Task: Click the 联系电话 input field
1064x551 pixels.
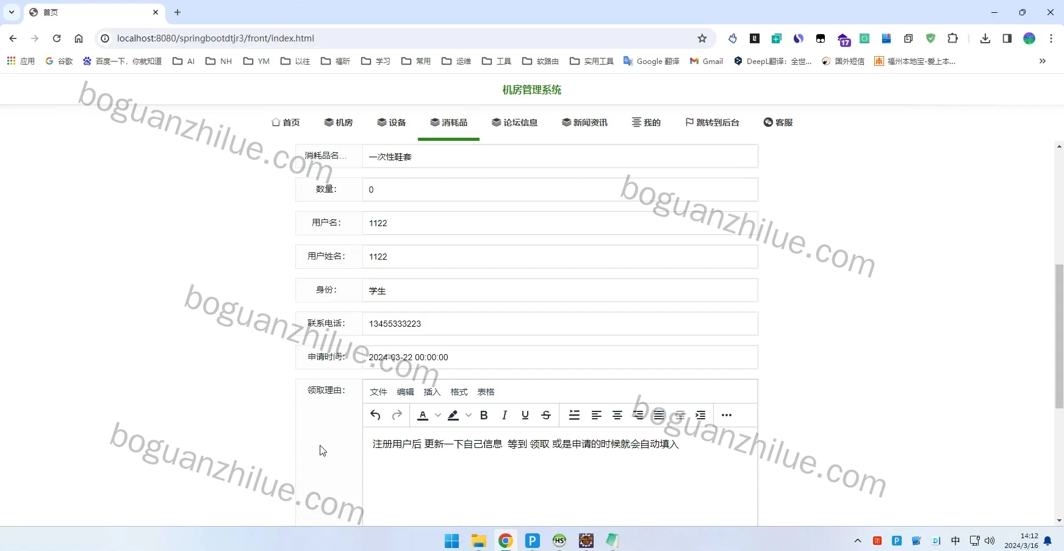Action: pyautogui.click(x=560, y=324)
